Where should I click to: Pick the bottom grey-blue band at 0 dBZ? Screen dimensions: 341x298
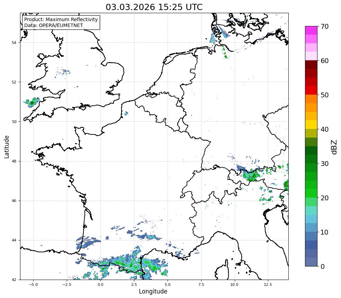click(x=311, y=262)
